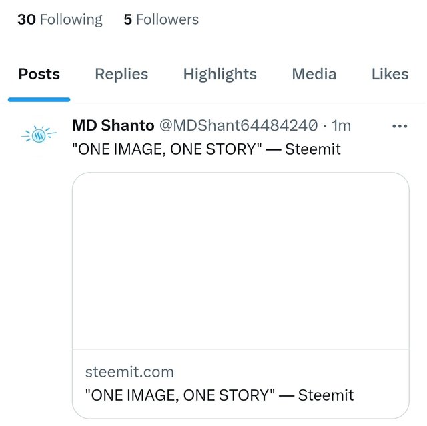The width and height of the screenshot is (427, 426).
Task: Select the Posts tab
Action: [x=39, y=74]
